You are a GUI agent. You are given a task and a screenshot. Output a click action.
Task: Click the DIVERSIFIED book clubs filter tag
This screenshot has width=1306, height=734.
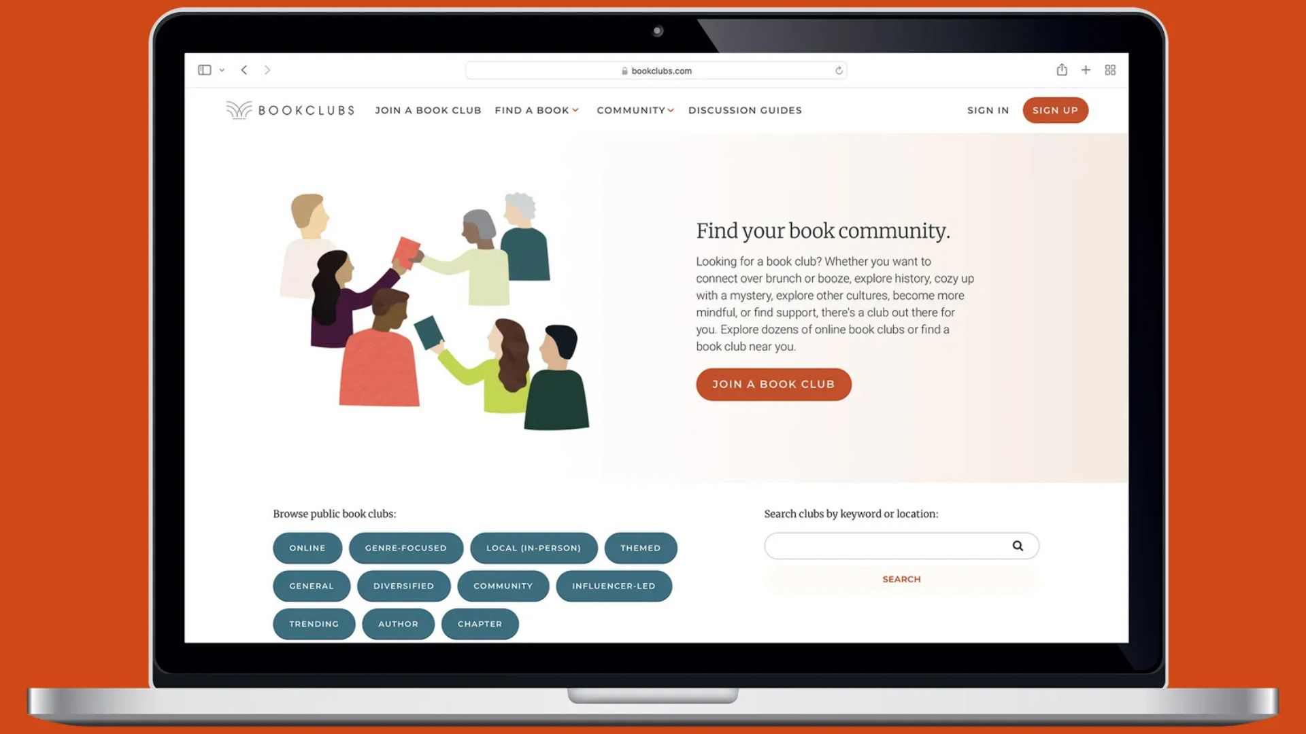[403, 585]
